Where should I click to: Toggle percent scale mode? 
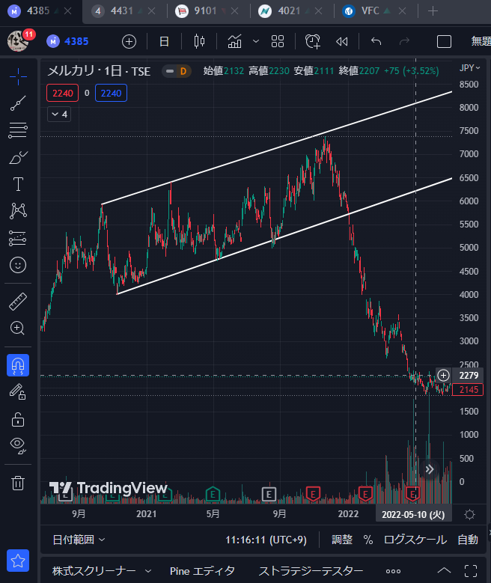click(368, 540)
